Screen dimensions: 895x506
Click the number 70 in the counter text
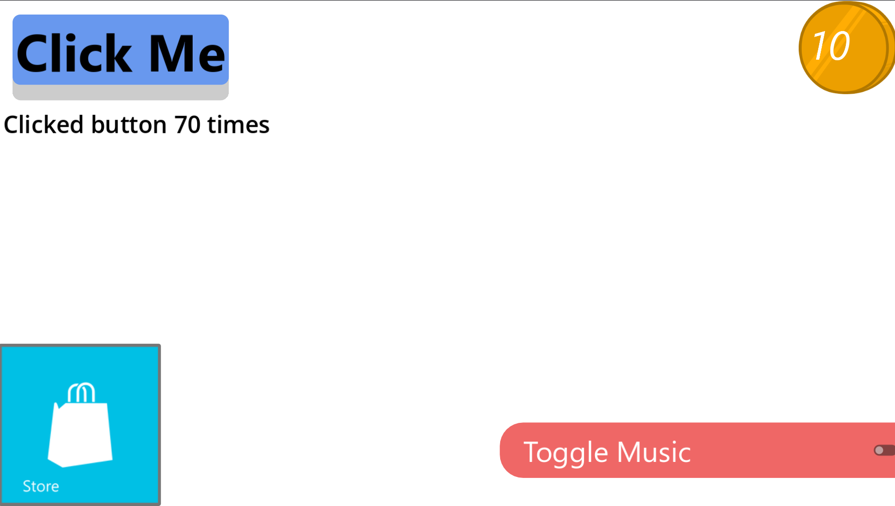[x=187, y=125]
